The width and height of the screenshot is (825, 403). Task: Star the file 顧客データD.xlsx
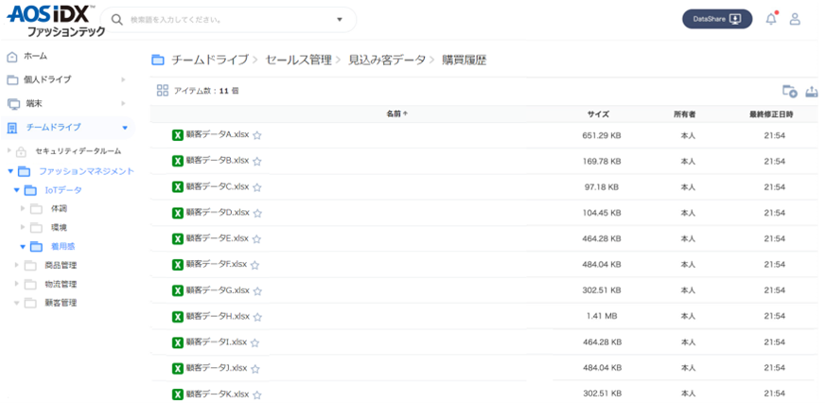click(x=256, y=214)
